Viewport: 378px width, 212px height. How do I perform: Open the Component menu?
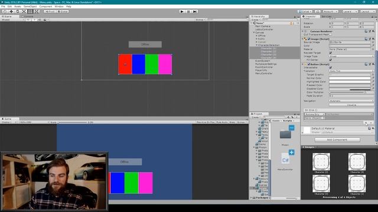pos(45,6)
